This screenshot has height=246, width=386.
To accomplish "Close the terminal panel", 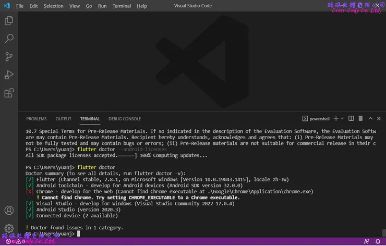I will pos(379,119).
